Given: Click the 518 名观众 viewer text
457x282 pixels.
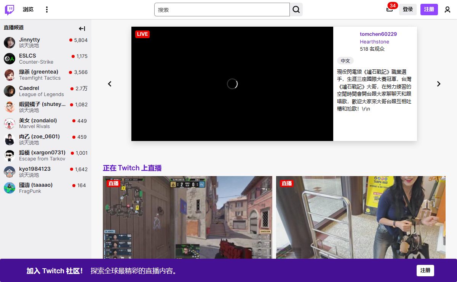Looking at the screenshot, I should coord(372,49).
